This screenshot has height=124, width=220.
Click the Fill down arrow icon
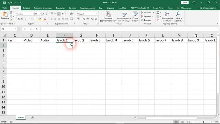[158, 16]
